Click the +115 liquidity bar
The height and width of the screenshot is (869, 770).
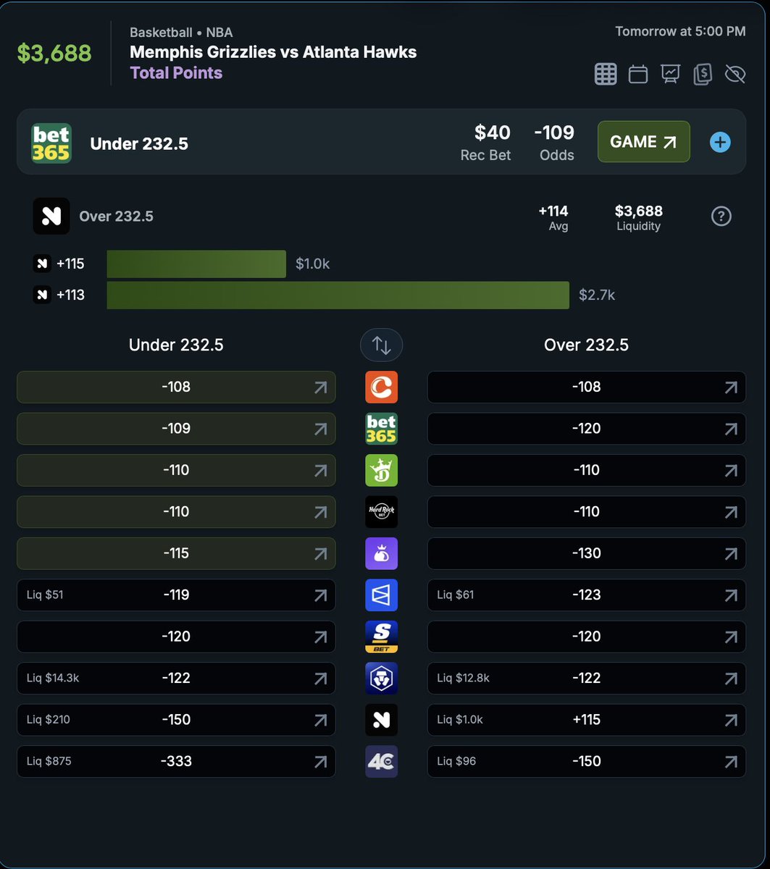(196, 264)
